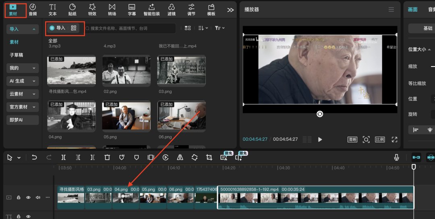The width and height of the screenshot is (435, 219).
Task: Mute the main video track audio
Action: 38,198
